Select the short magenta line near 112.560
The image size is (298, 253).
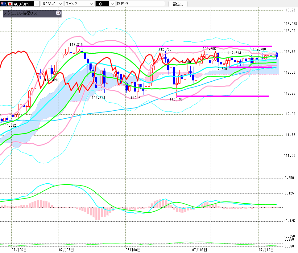coord(250,67)
